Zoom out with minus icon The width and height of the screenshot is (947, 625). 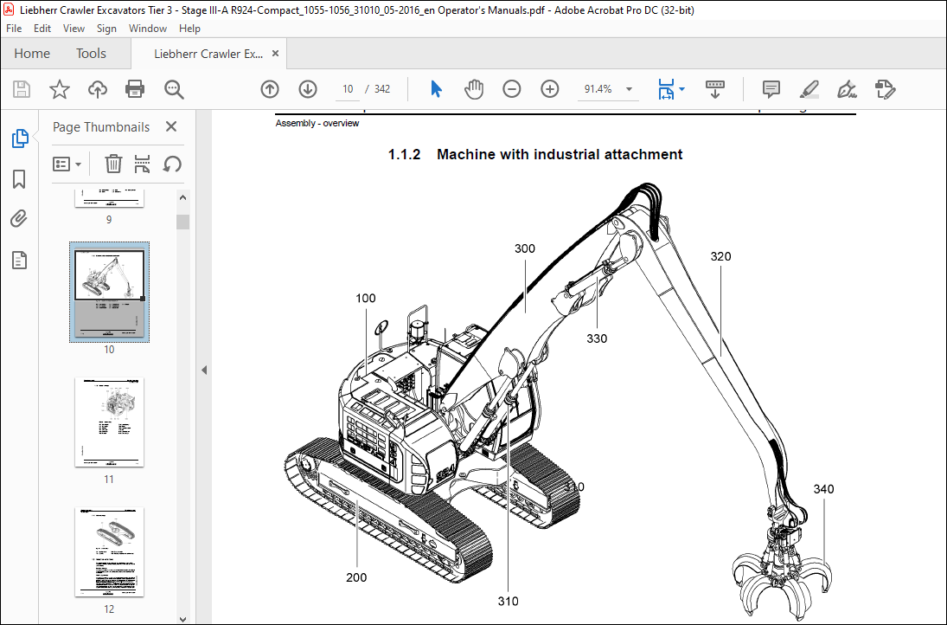pyautogui.click(x=511, y=89)
